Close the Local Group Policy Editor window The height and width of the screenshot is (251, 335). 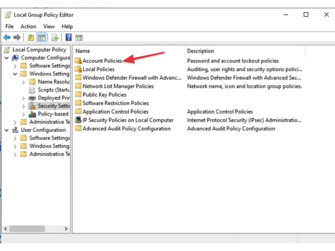[x=326, y=15]
